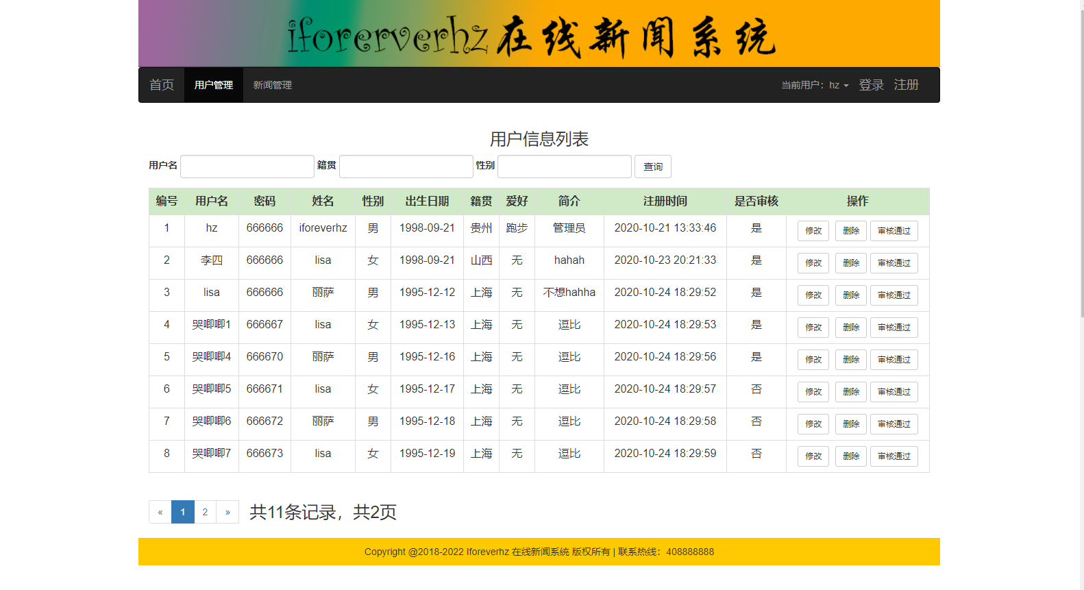The height and width of the screenshot is (590, 1084).
Task: Click 审核通过 for user 哭唧唧7
Action: (894, 456)
